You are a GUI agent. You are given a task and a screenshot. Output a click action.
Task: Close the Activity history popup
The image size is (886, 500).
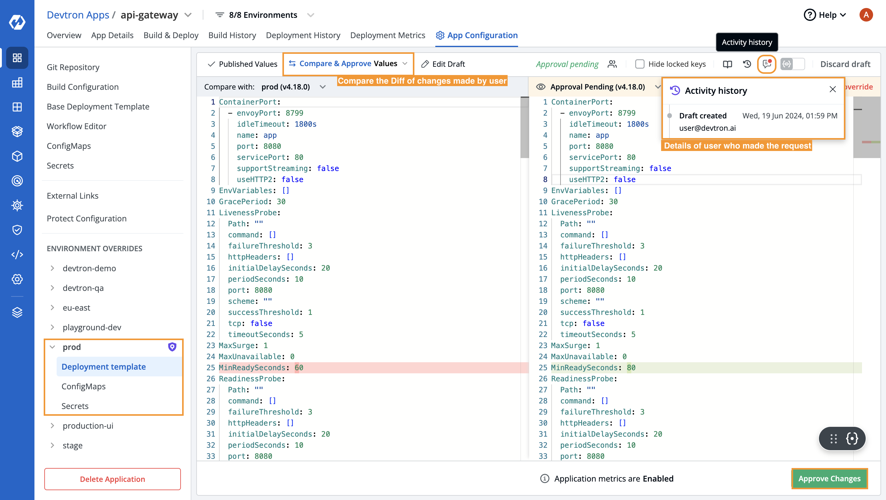(832, 89)
